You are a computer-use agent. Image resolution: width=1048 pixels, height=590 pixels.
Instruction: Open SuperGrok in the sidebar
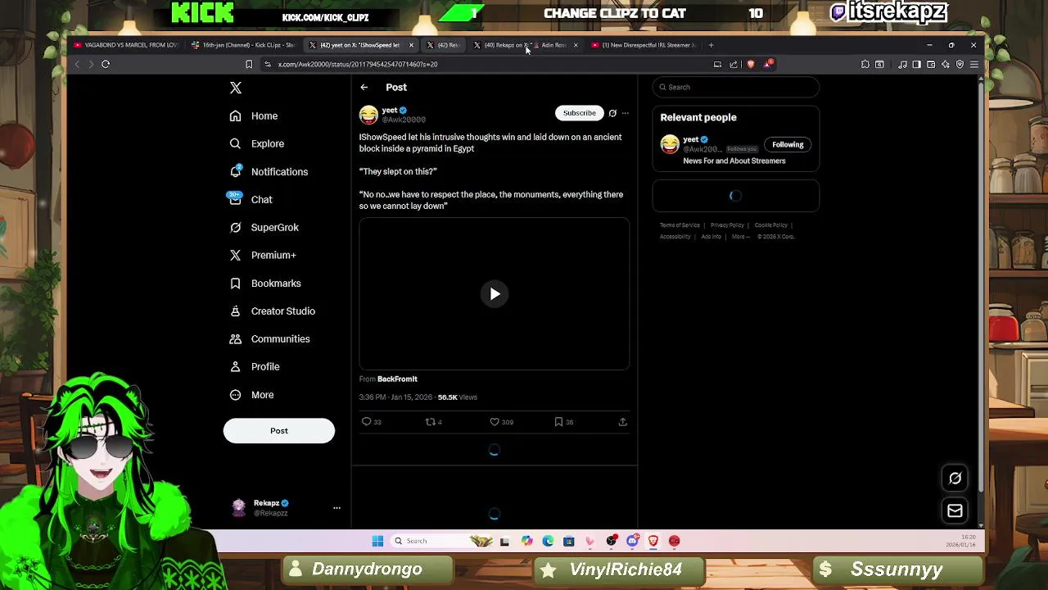point(264,227)
